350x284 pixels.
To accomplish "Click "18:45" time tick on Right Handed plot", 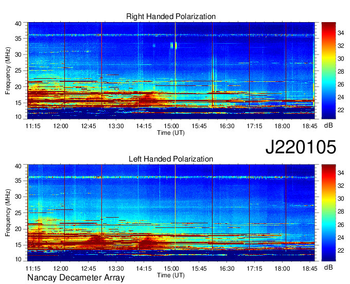I will (x=310, y=126).
